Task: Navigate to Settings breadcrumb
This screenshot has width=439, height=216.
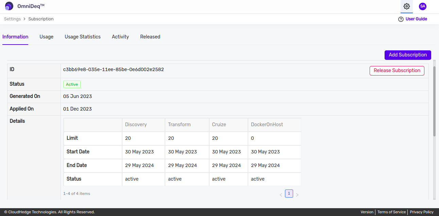Action: [x=12, y=19]
